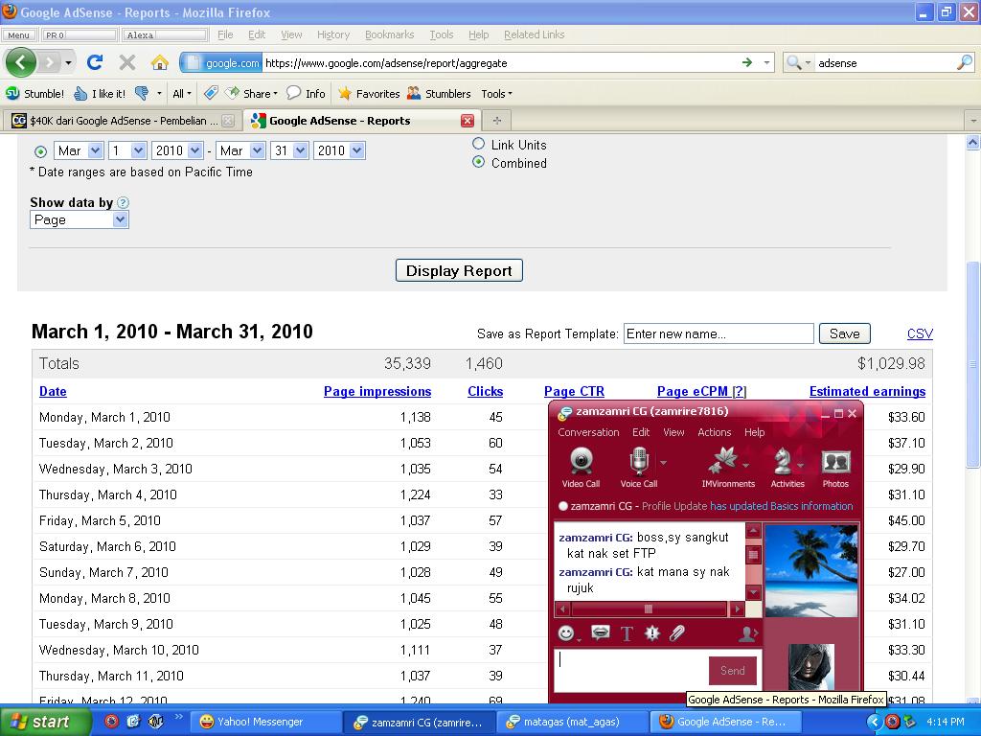Open the start day dropdown showing 1
981x736 pixels.
(127, 150)
